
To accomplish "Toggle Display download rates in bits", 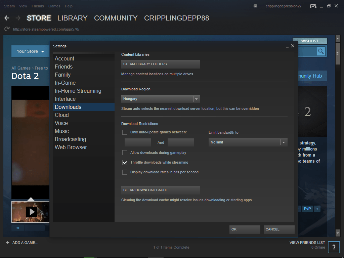I will coord(125,172).
